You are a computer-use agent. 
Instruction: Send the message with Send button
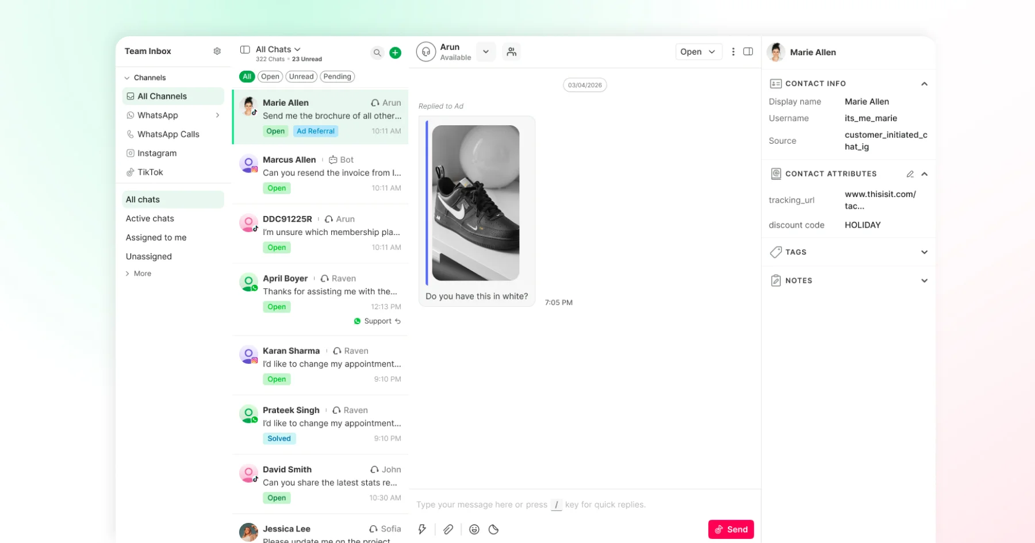tap(731, 529)
